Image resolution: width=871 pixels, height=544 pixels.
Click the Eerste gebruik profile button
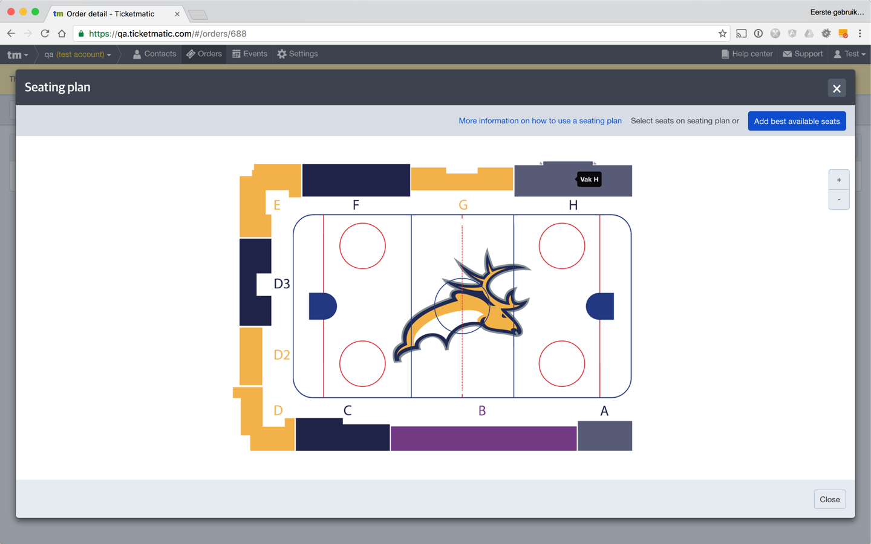(837, 11)
